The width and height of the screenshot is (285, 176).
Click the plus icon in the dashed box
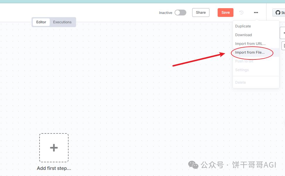point(54,148)
